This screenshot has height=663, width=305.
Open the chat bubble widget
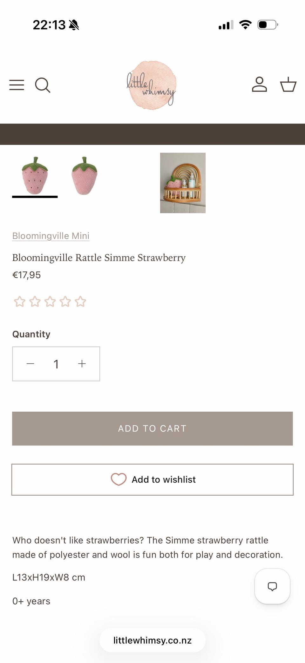point(272,586)
